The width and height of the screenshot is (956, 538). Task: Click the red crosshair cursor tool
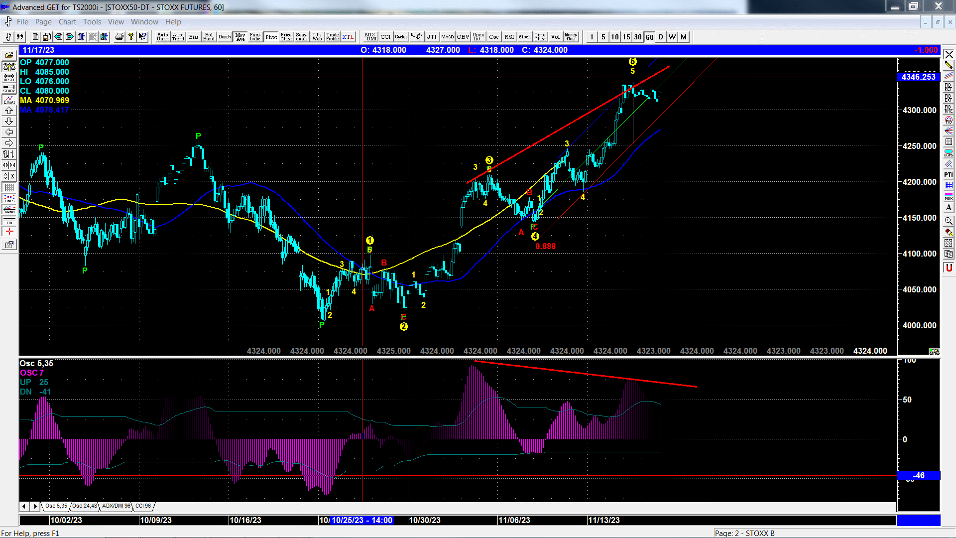[9, 231]
